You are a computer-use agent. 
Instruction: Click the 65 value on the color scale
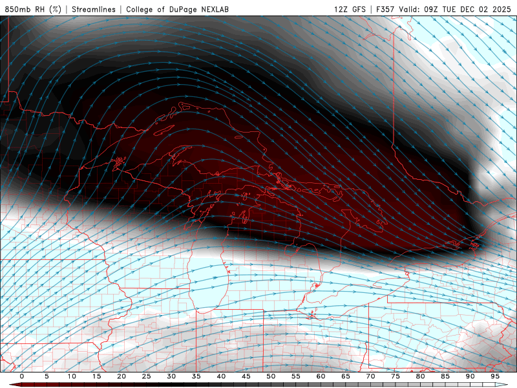click(x=346, y=376)
